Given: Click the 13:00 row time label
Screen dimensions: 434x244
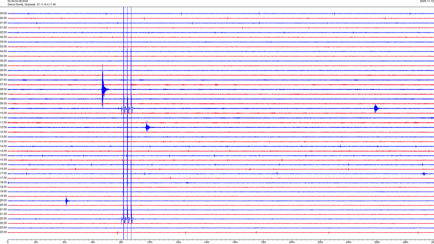Looking at the screenshot, I should (3, 136).
